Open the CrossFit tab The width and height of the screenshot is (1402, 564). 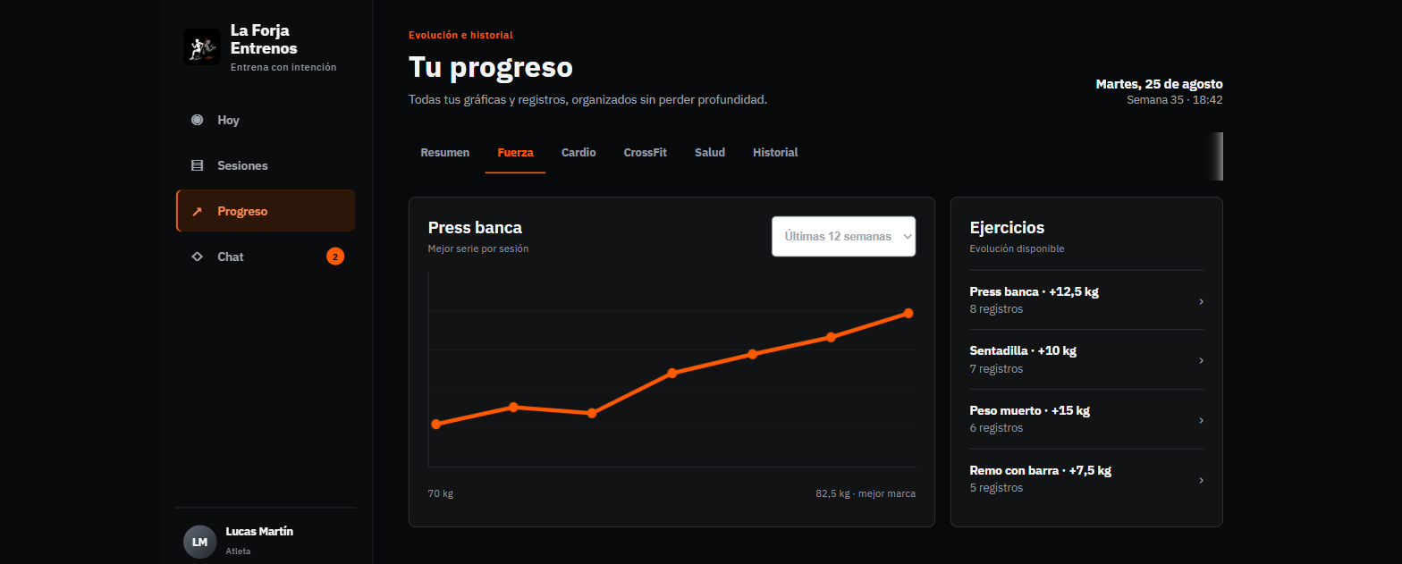coord(646,153)
